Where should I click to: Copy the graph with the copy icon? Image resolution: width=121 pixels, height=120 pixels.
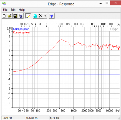[21, 16]
